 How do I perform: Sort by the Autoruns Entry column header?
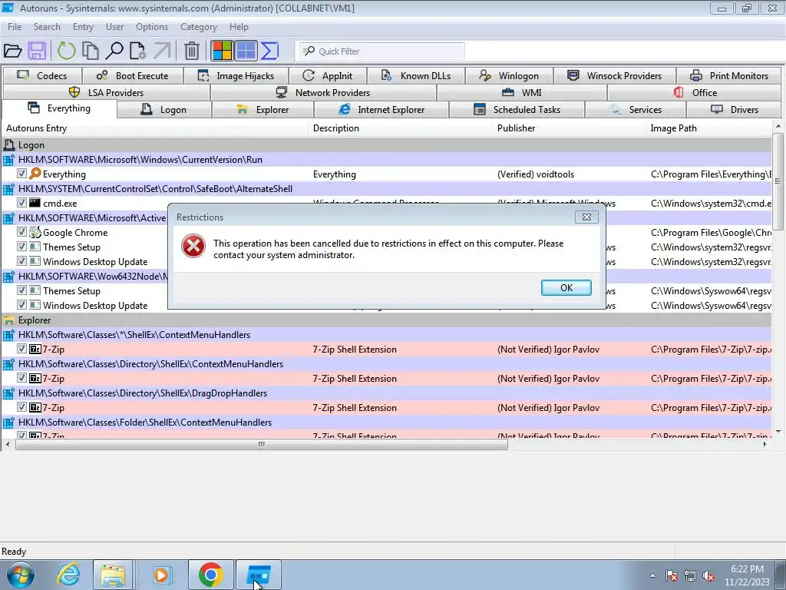click(x=155, y=128)
